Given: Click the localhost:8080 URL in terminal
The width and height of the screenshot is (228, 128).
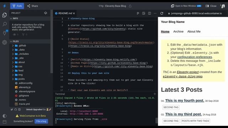Looking at the screenshot, I should 84,111.
